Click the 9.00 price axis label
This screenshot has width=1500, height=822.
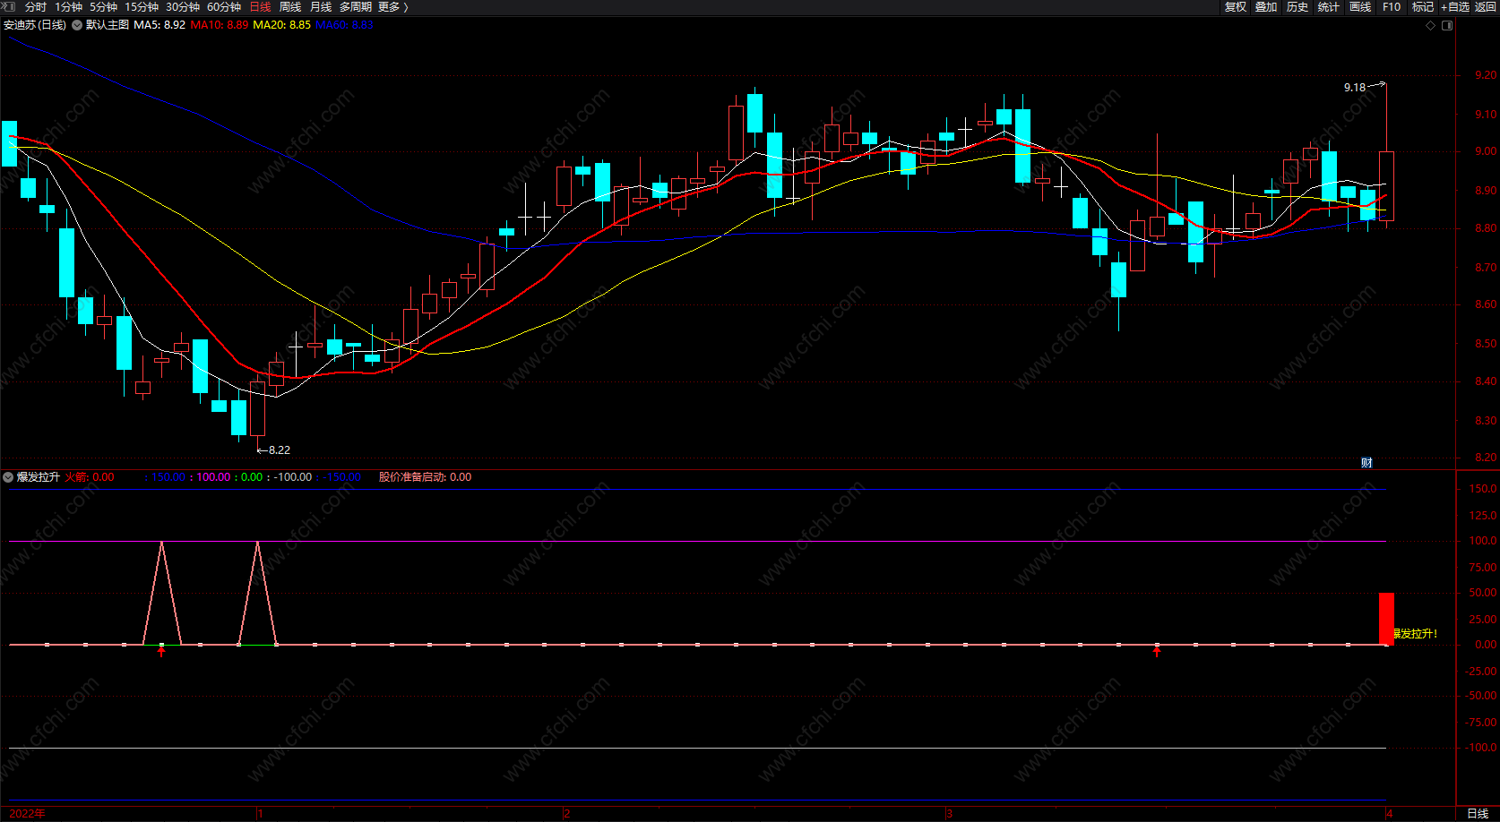[x=1486, y=152]
